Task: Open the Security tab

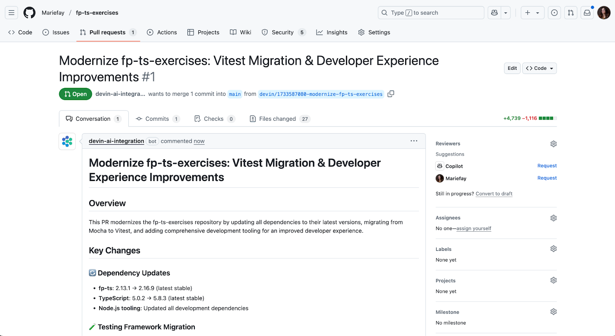Action: pos(284,32)
